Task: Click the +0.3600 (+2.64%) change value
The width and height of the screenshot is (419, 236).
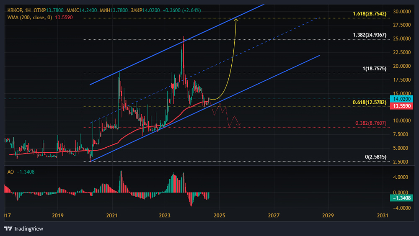Action: click(182, 10)
